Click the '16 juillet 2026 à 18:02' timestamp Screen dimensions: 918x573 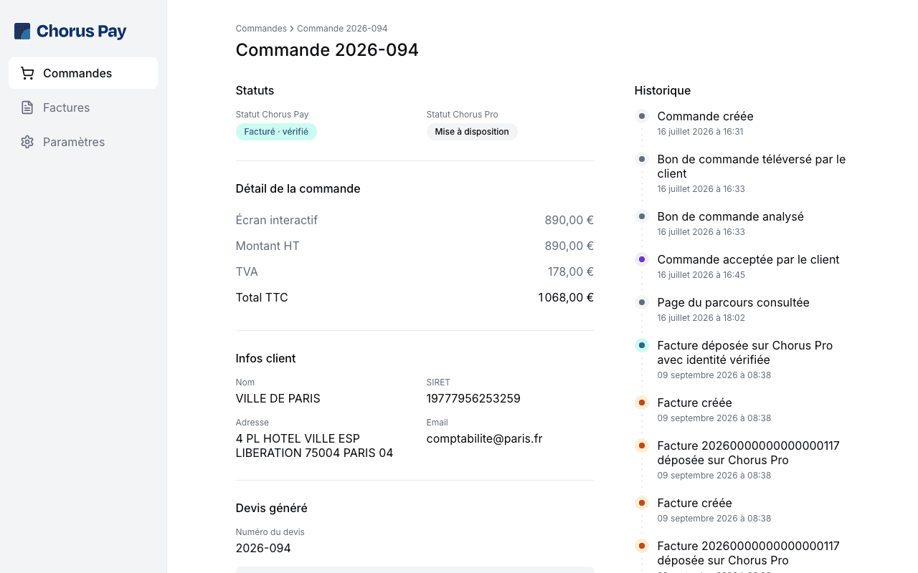coord(701,318)
